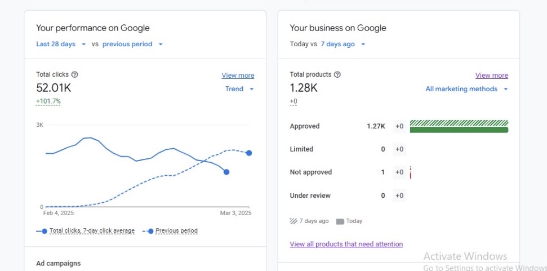Screen dimensions: 547x271
Task: Click the Not approved row label
Action: pos(311,172)
